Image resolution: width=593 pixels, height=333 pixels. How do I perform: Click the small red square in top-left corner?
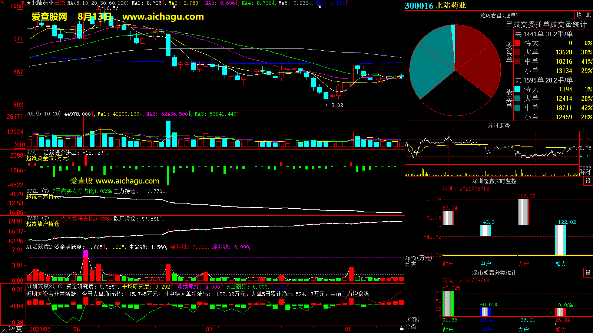(x=2, y=2)
